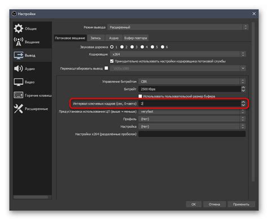Screen dimensions: 268x220
Task: Select audio track 6 radio button
Action: [163, 47]
